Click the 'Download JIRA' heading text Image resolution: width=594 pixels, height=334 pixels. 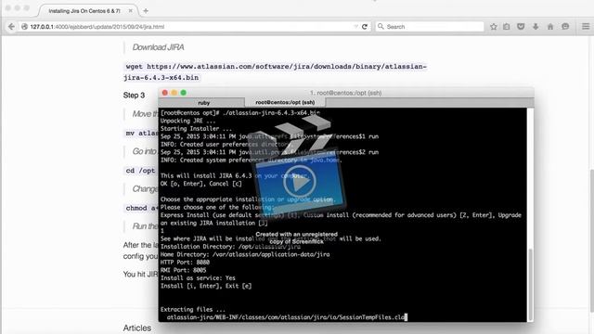158,47
